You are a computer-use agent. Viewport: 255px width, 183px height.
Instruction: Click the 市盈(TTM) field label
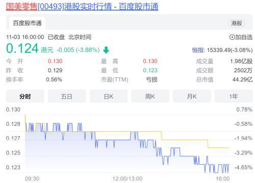coord(115,79)
